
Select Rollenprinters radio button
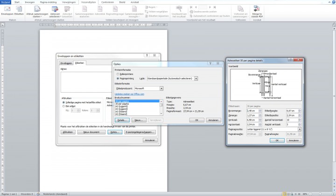coord(117,74)
